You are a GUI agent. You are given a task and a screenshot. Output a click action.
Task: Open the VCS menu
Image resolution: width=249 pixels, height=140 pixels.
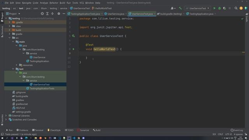click(x=81, y=3)
